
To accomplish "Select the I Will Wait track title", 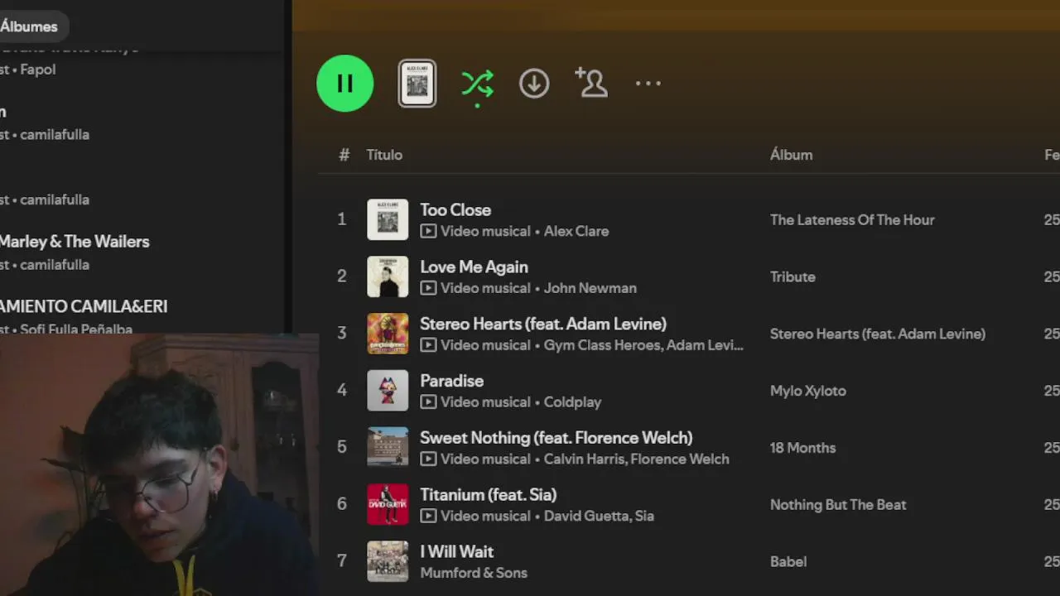I will point(456,552).
